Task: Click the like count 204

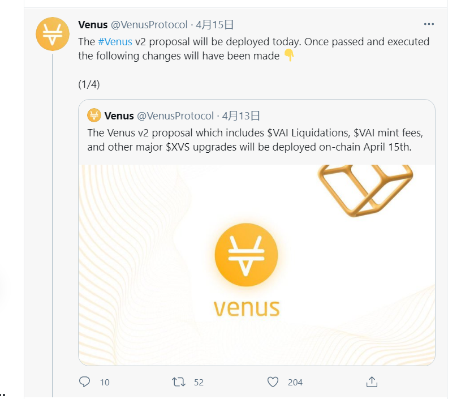Action: point(295,383)
